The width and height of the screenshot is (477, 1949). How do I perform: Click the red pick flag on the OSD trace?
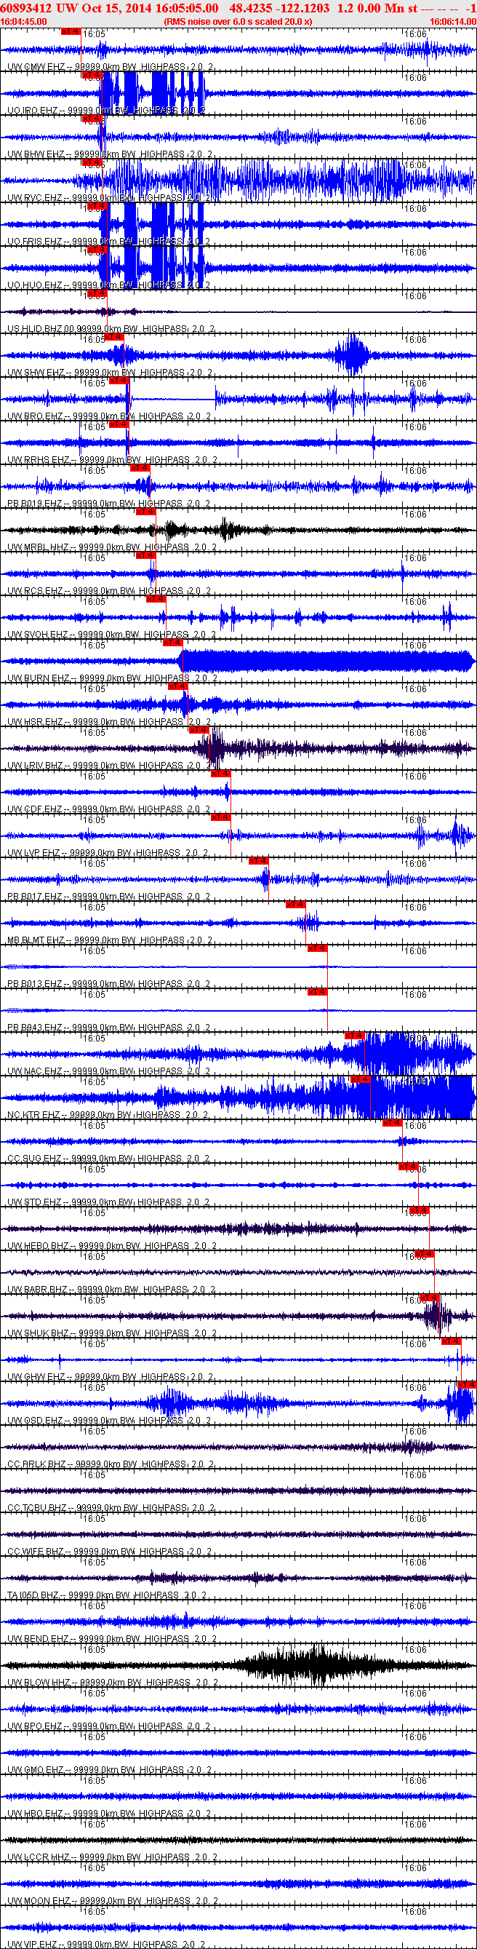[x=466, y=1386]
